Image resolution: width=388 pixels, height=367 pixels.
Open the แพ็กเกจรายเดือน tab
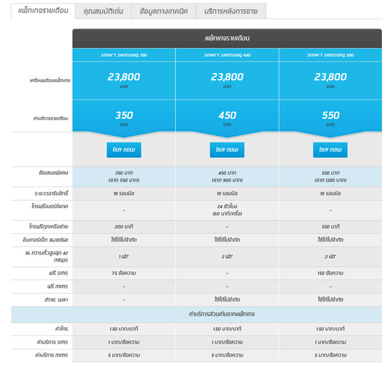coord(43,11)
